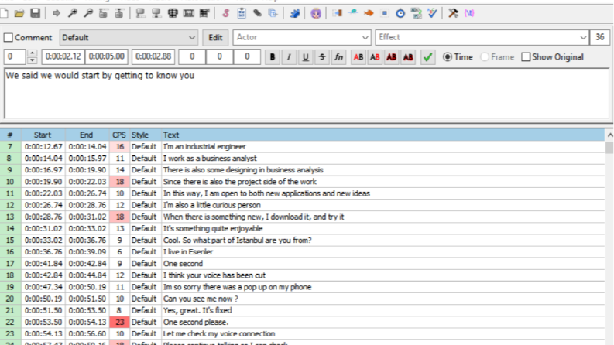Open the Automation manager icon
The height and width of the screenshot is (345, 614).
[294, 13]
